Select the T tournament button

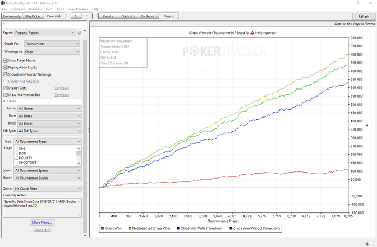[x=87, y=16]
